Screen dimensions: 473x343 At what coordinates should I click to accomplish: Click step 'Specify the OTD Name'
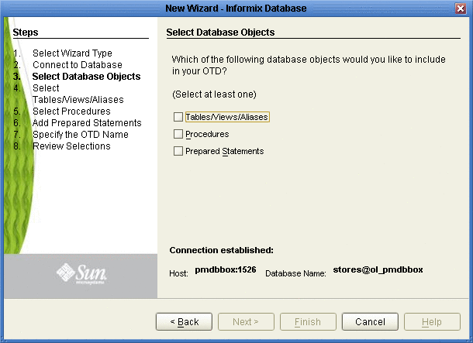click(80, 134)
